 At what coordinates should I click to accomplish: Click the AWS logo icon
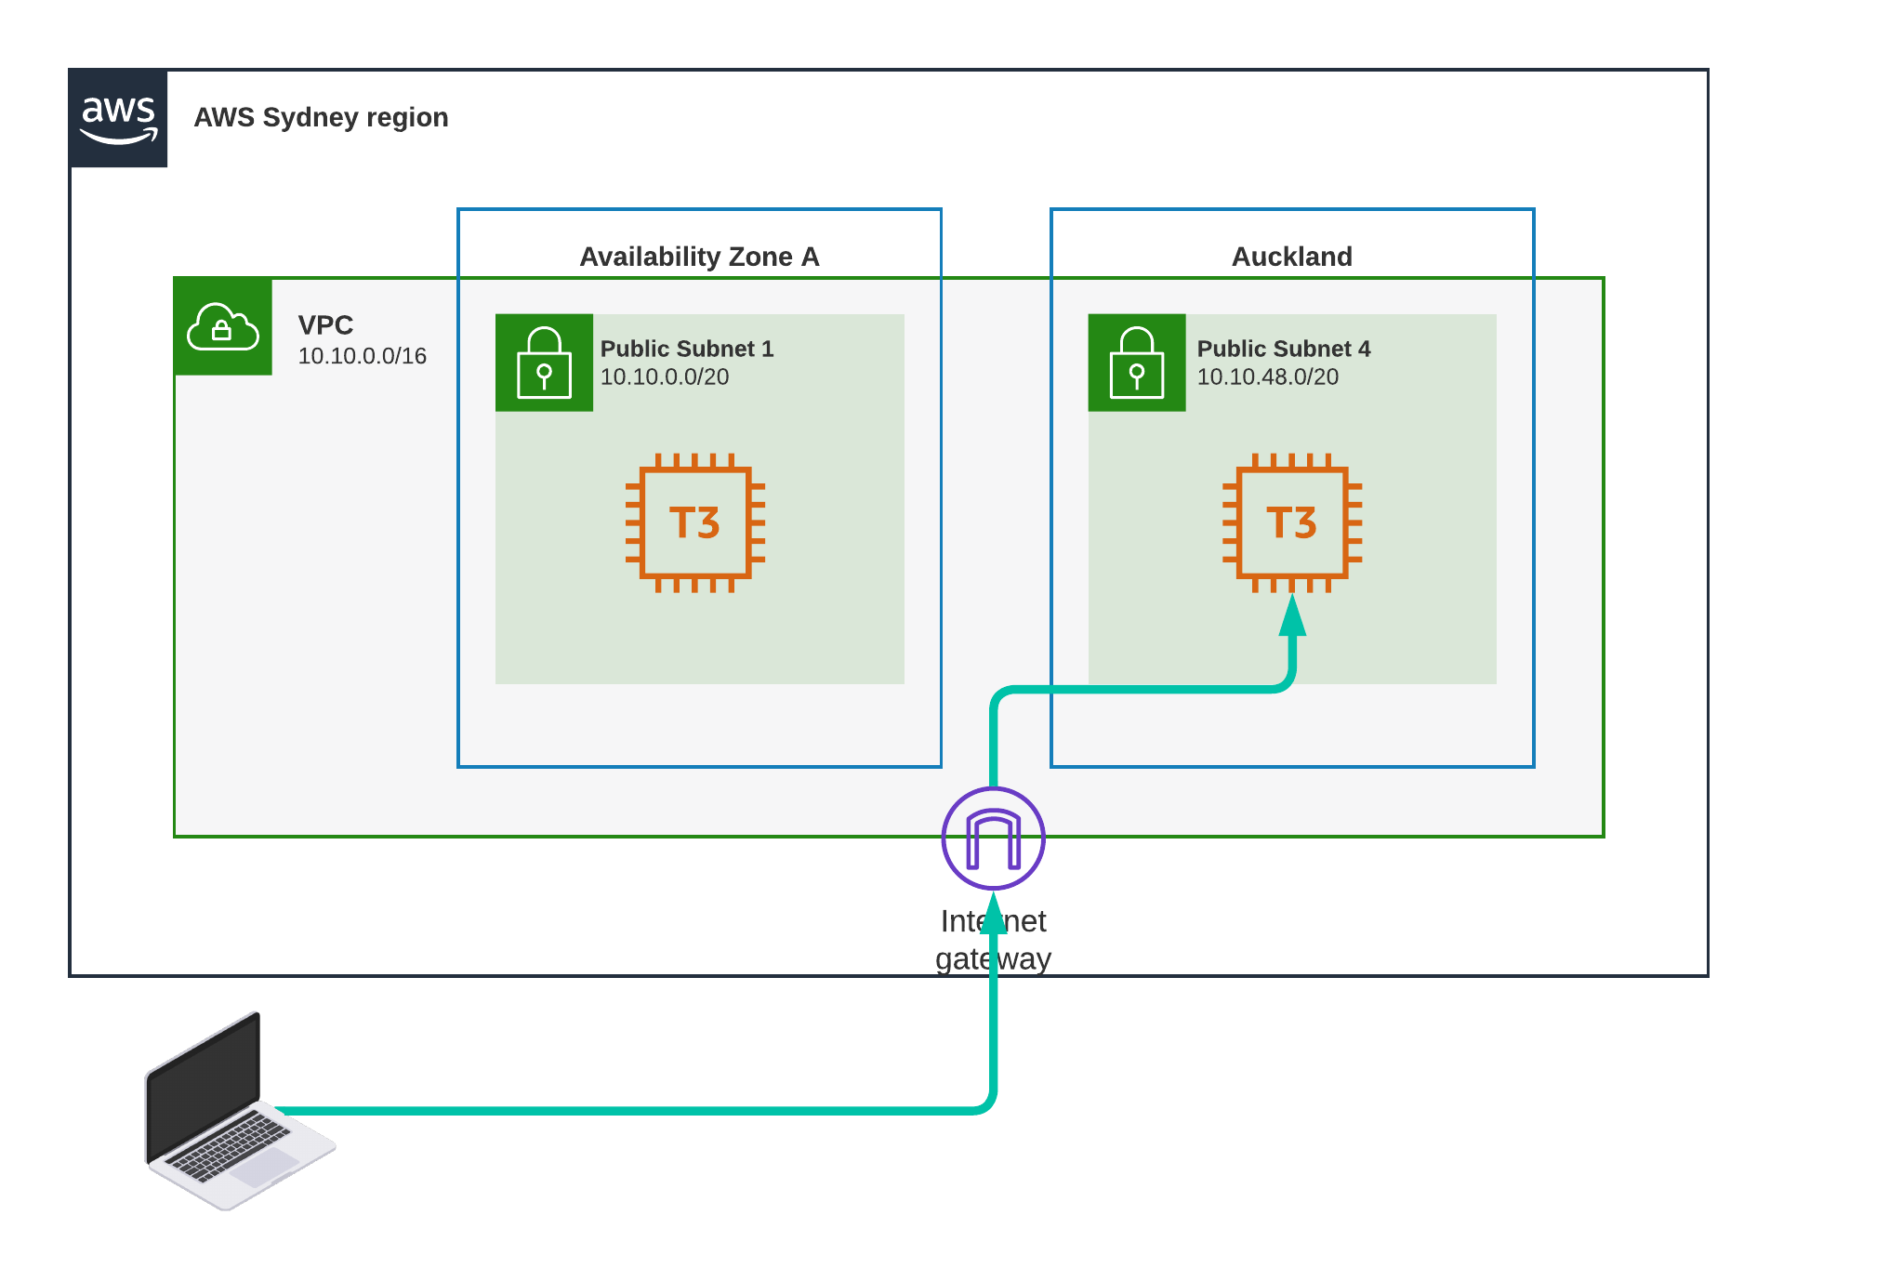click(118, 118)
